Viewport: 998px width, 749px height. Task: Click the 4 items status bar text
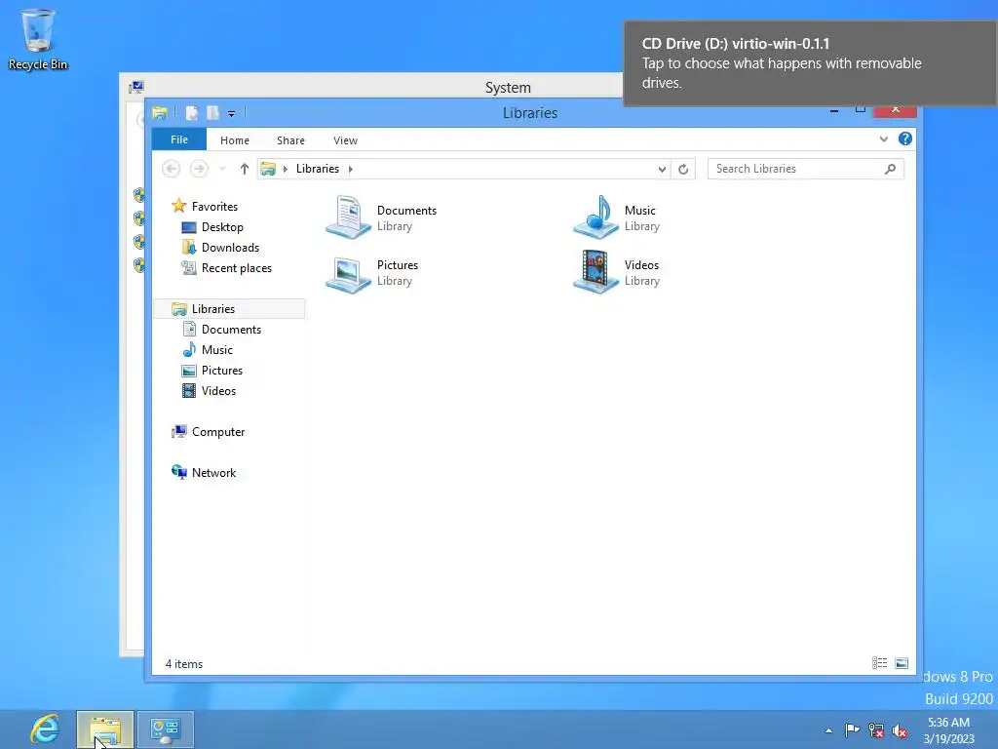click(x=184, y=663)
